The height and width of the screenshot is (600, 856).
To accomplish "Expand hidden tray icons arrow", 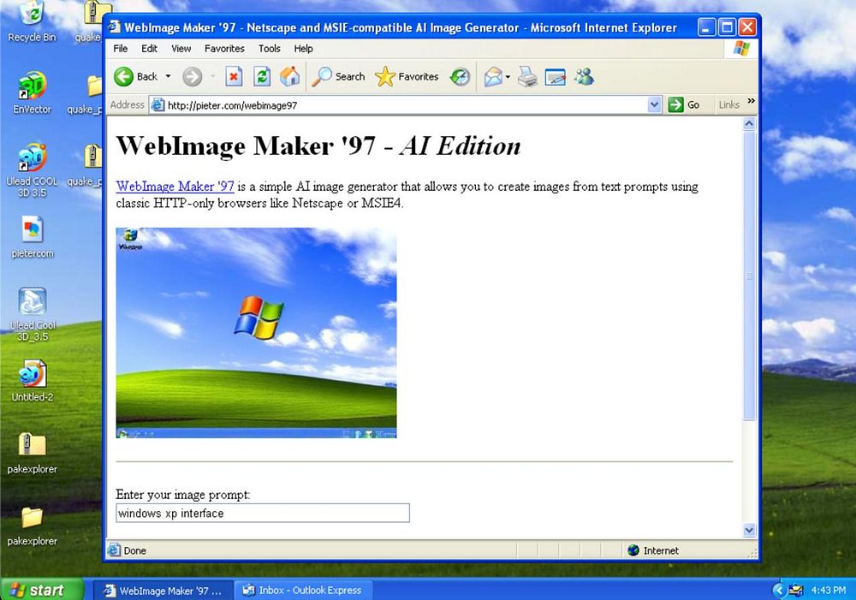I will 779,591.
